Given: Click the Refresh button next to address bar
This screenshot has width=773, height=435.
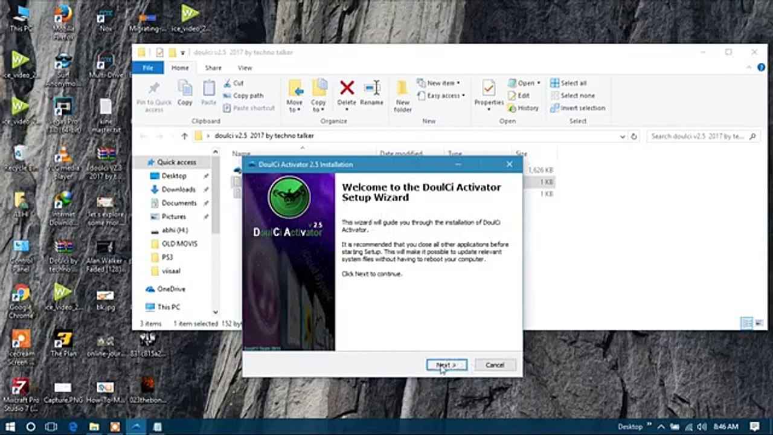Looking at the screenshot, I should coord(633,137).
